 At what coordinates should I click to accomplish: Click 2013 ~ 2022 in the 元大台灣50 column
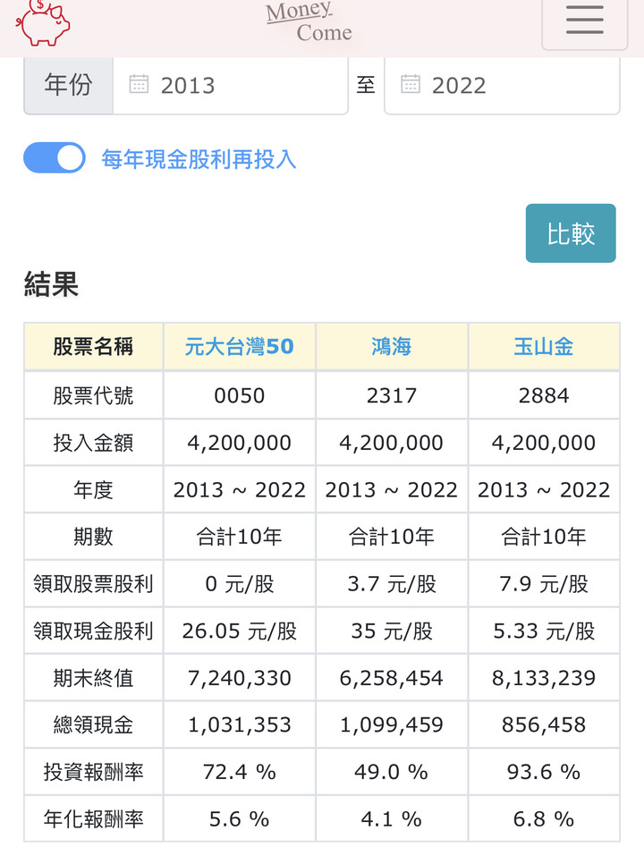239,489
